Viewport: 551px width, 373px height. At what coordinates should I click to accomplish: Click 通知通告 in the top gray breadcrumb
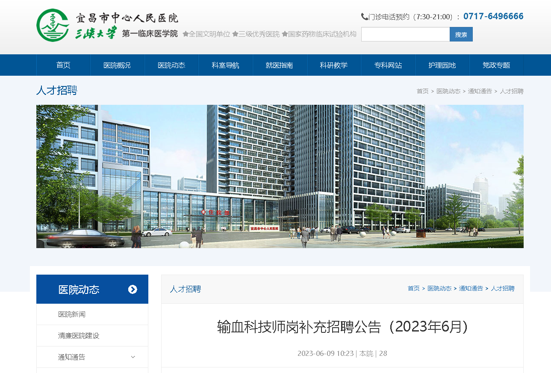tap(480, 91)
